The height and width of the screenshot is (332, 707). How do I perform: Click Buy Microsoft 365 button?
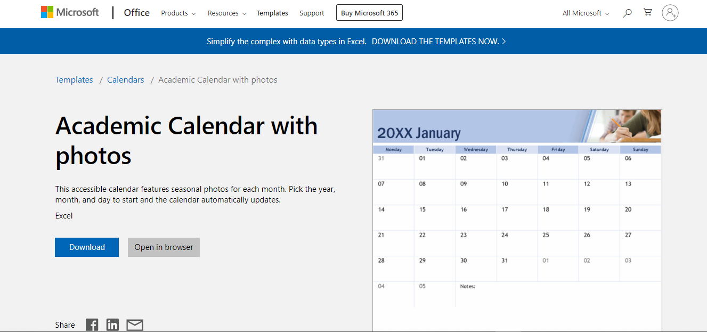[x=369, y=13]
